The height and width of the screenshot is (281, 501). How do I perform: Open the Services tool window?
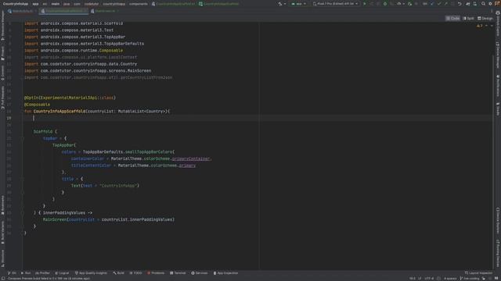point(200,273)
